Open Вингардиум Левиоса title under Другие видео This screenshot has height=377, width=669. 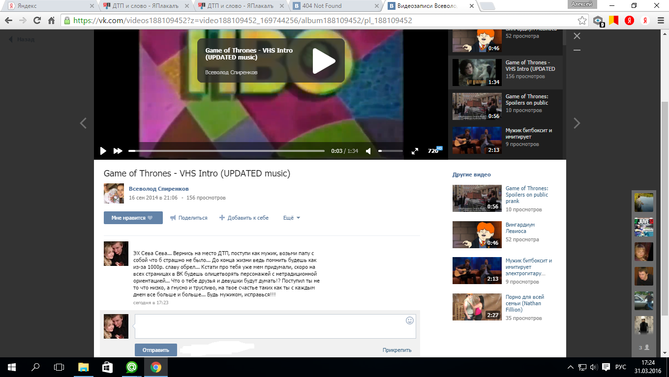point(520,228)
